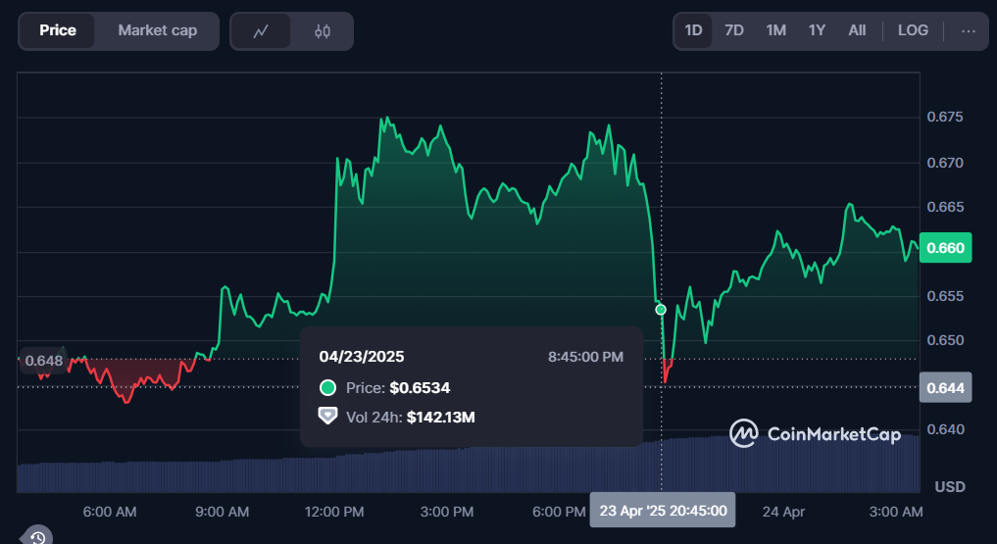The height and width of the screenshot is (544, 997).
Task: Click the green 0.660 current price label
Action: [945, 248]
